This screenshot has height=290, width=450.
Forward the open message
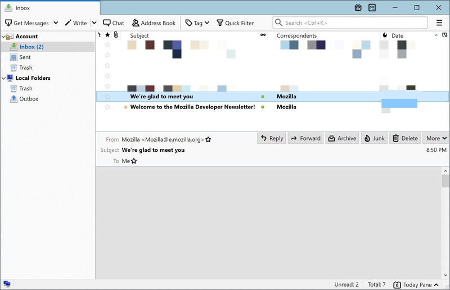point(305,138)
